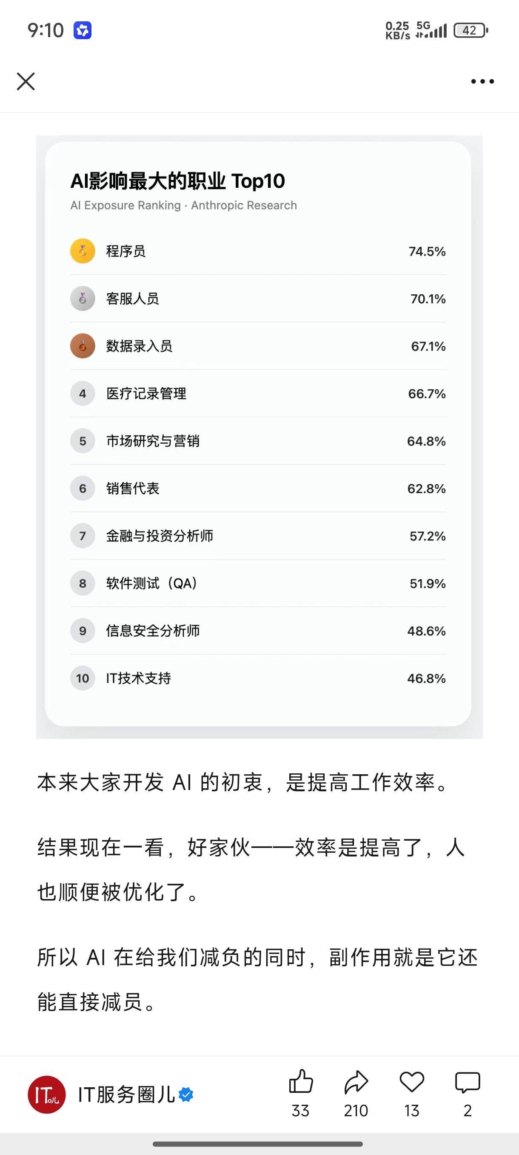The height and width of the screenshot is (1155, 519).
Task: Tap the heart favorite icon
Action: pyautogui.click(x=411, y=1082)
